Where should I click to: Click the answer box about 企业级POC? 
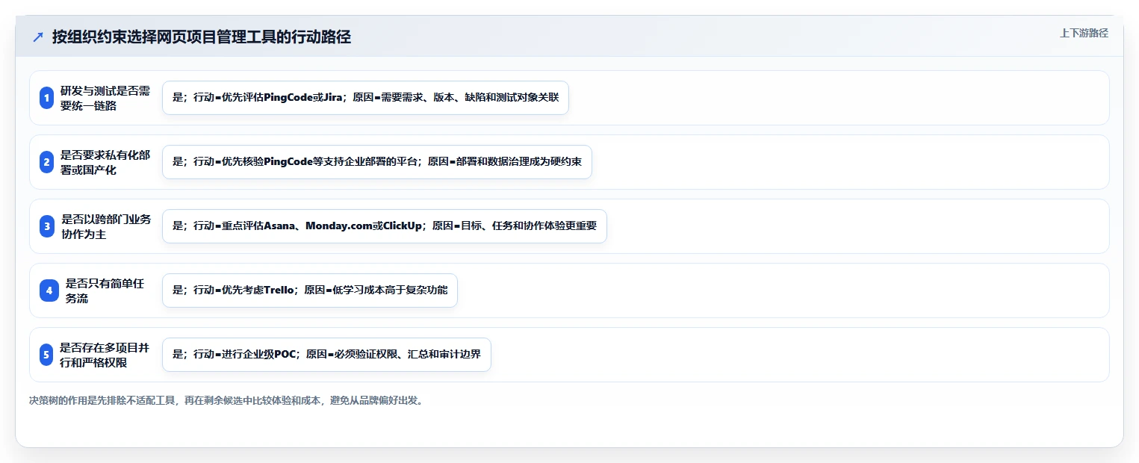[326, 355]
